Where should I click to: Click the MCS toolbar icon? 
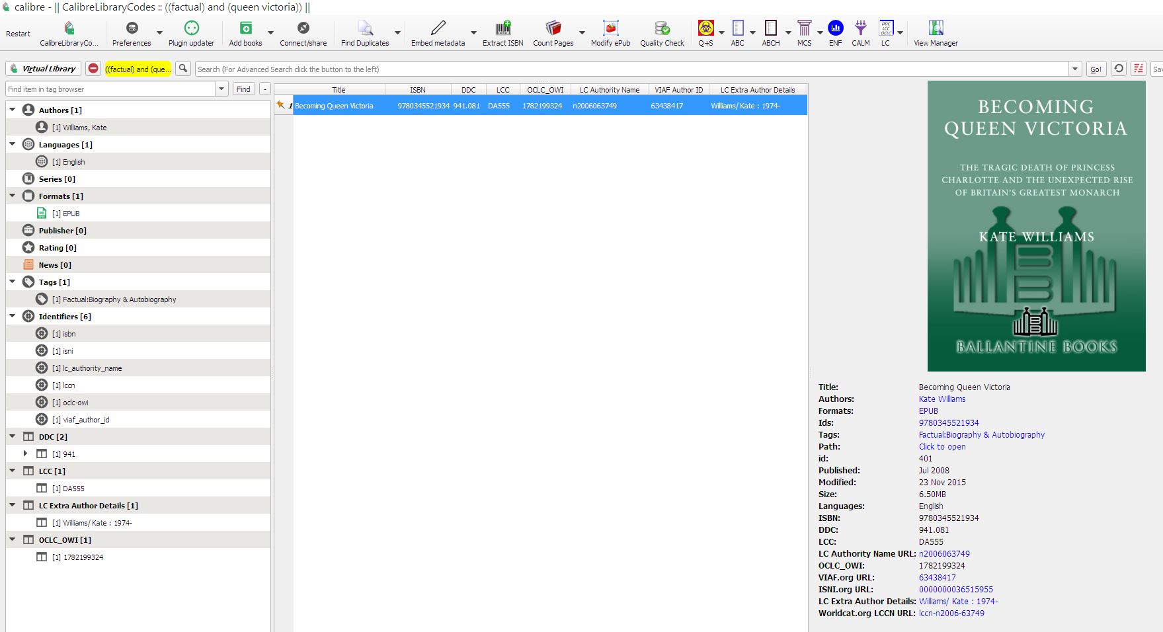point(804,28)
